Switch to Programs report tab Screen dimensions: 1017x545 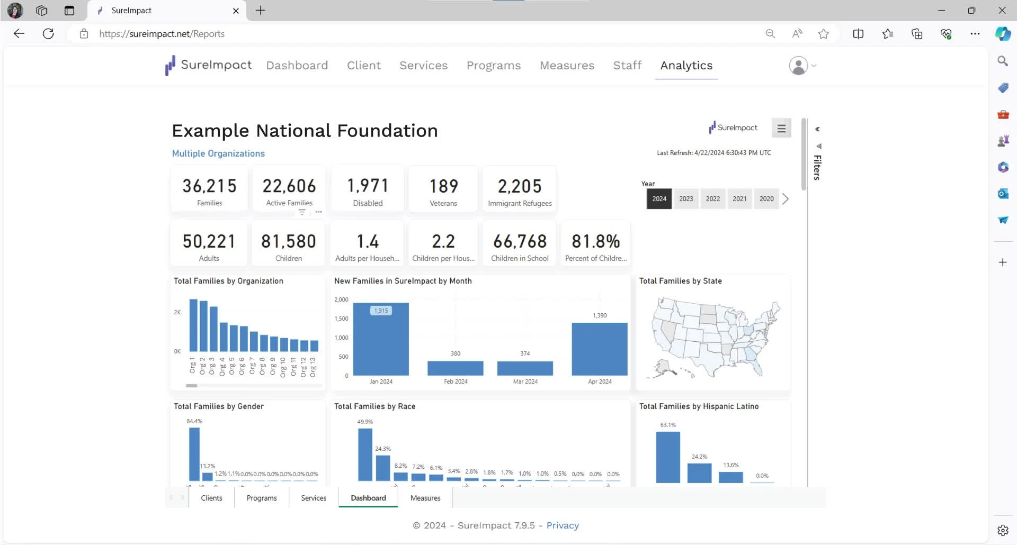pos(262,498)
